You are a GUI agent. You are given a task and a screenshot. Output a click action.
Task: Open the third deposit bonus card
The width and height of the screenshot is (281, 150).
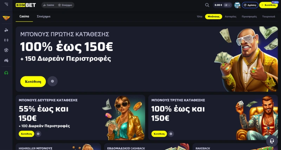coord(213,117)
